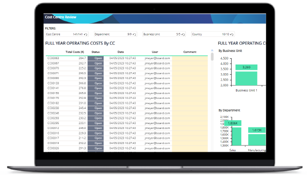The width and height of the screenshot is (307, 177).
Task: Click the Comment column header
Action: pos(190,52)
